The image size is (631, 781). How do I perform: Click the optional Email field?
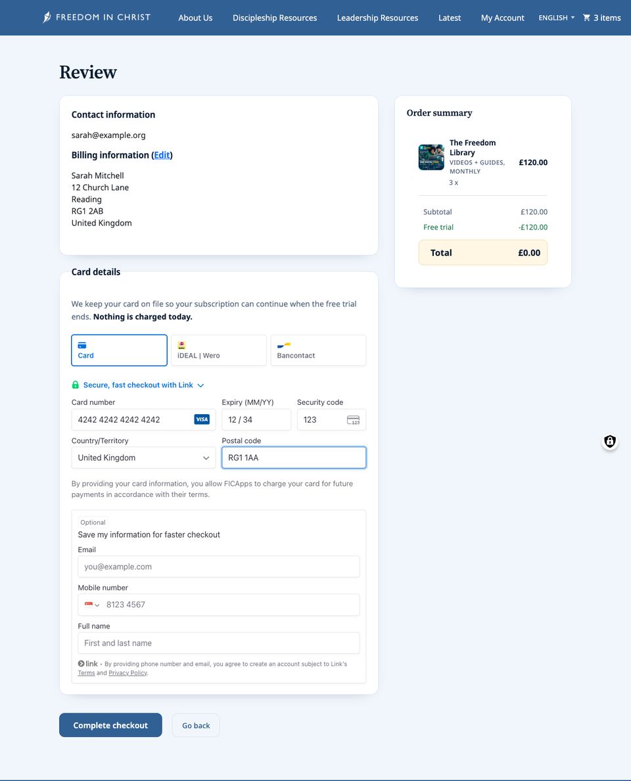219,567
